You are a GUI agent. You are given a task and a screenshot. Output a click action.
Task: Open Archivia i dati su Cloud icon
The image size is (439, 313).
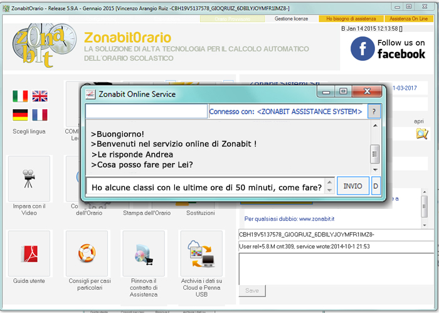point(201,253)
